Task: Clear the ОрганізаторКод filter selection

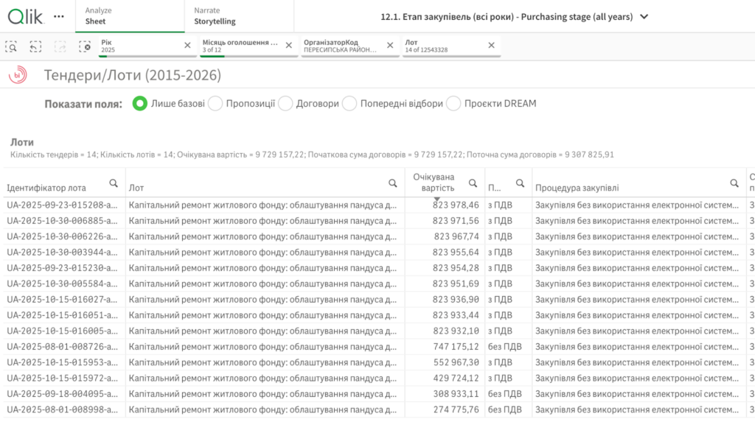Action: pyautogui.click(x=390, y=46)
